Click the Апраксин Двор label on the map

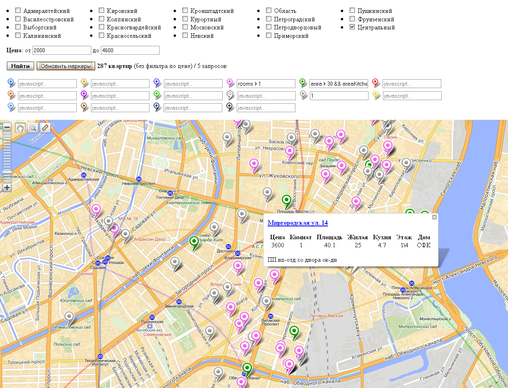click(x=150, y=239)
